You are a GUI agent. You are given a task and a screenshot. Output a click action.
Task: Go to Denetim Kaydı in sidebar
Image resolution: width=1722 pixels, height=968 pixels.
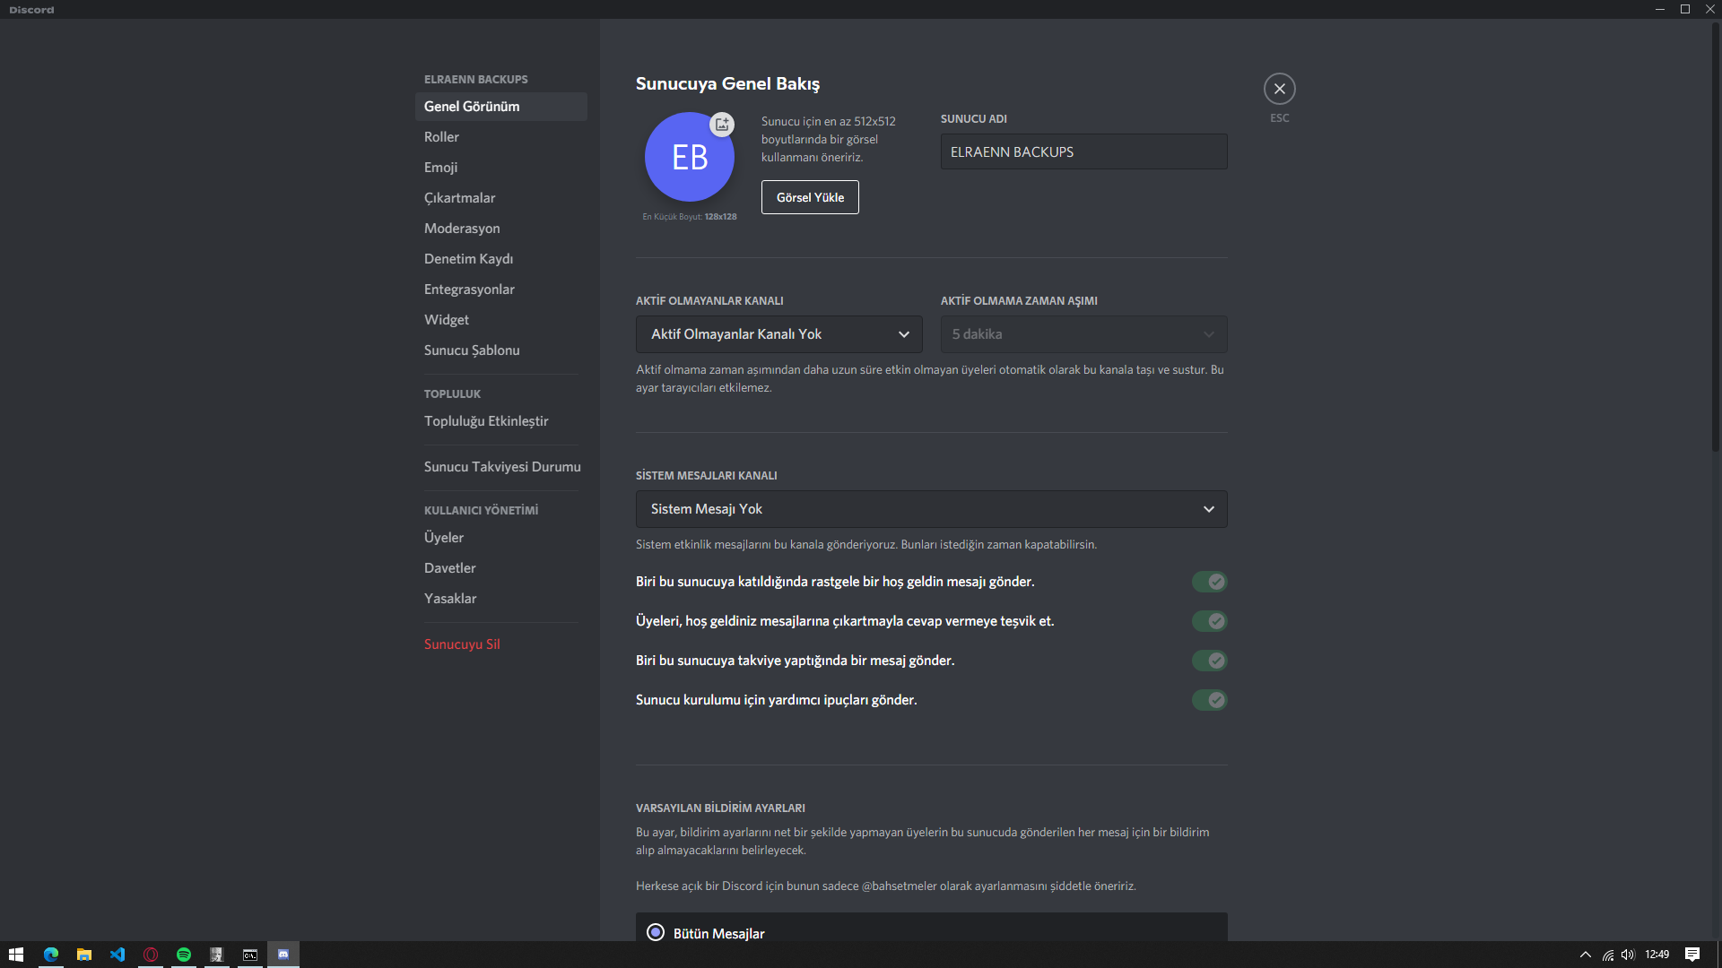[468, 259]
